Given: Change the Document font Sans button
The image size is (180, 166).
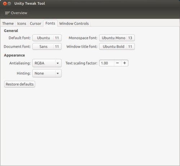Looking at the screenshot, I should (47, 47).
